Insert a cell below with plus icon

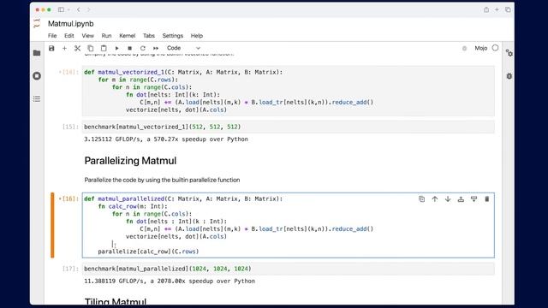coord(64,48)
